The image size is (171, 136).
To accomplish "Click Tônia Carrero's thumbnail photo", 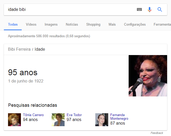I will (14, 120).
